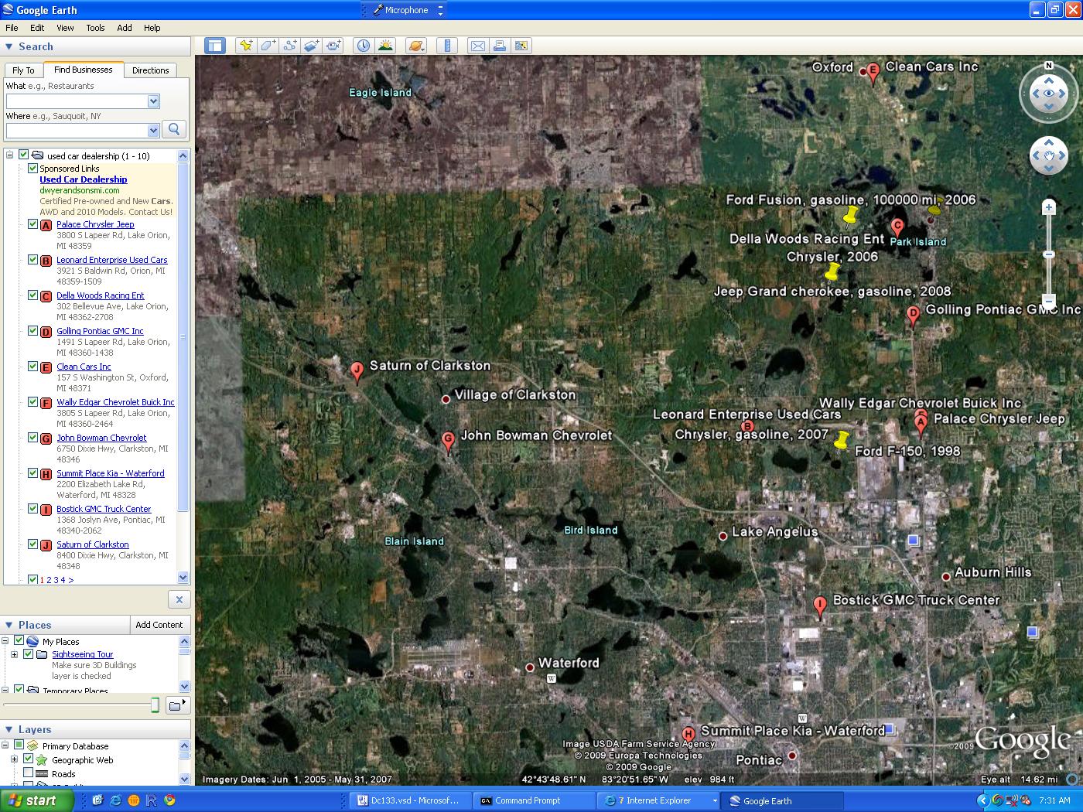Open the ruler measurement tool
Image resolution: width=1083 pixels, height=812 pixels.
(448, 46)
